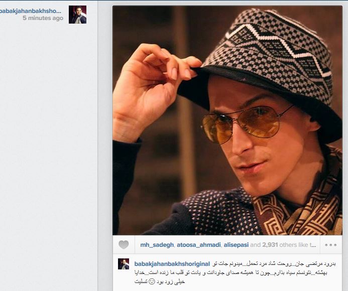Open the three-dot more options menu
This screenshot has width=348, height=291.
point(331,245)
